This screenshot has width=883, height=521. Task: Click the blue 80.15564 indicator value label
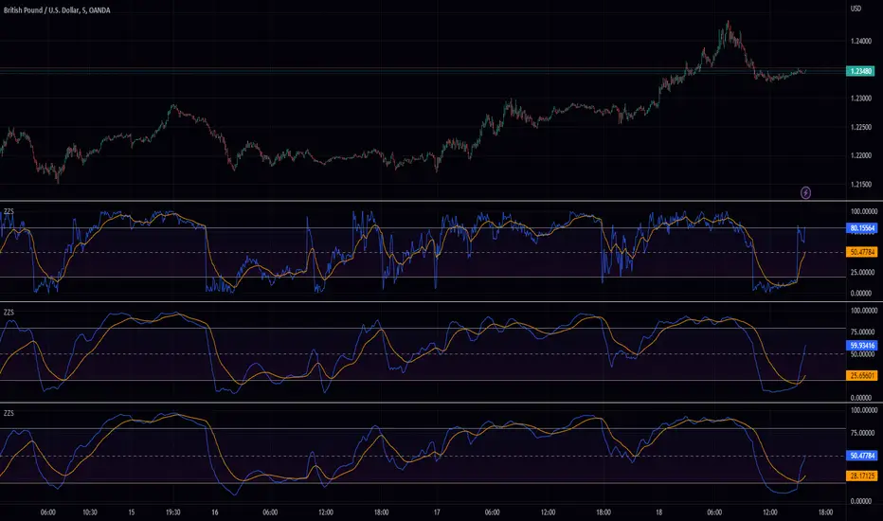861,228
